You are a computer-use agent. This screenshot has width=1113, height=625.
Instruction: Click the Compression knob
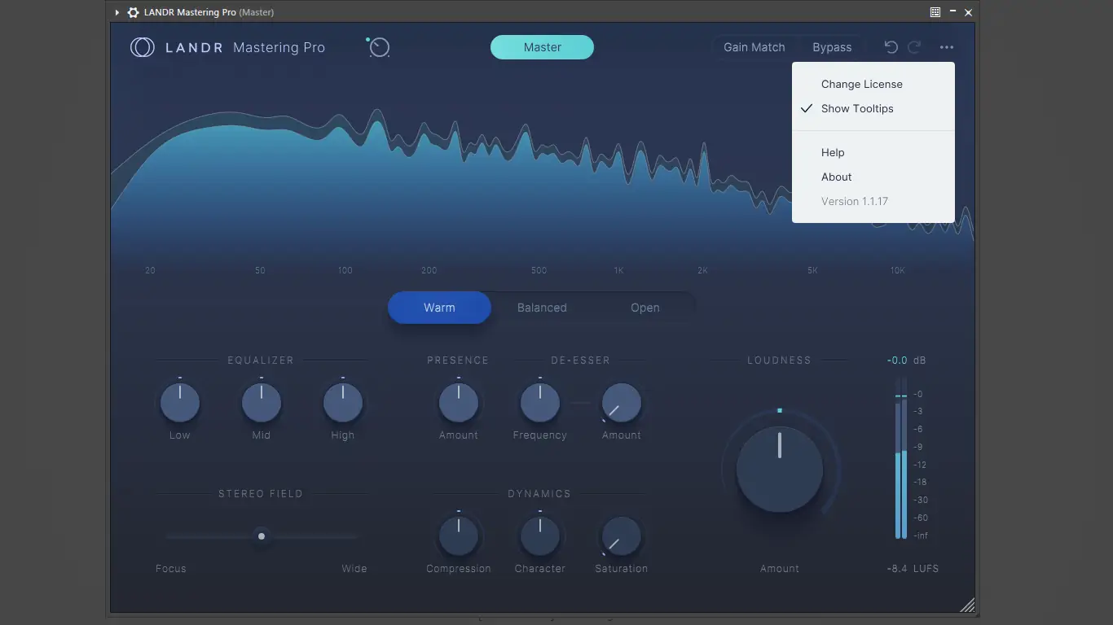click(x=459, y=536)
